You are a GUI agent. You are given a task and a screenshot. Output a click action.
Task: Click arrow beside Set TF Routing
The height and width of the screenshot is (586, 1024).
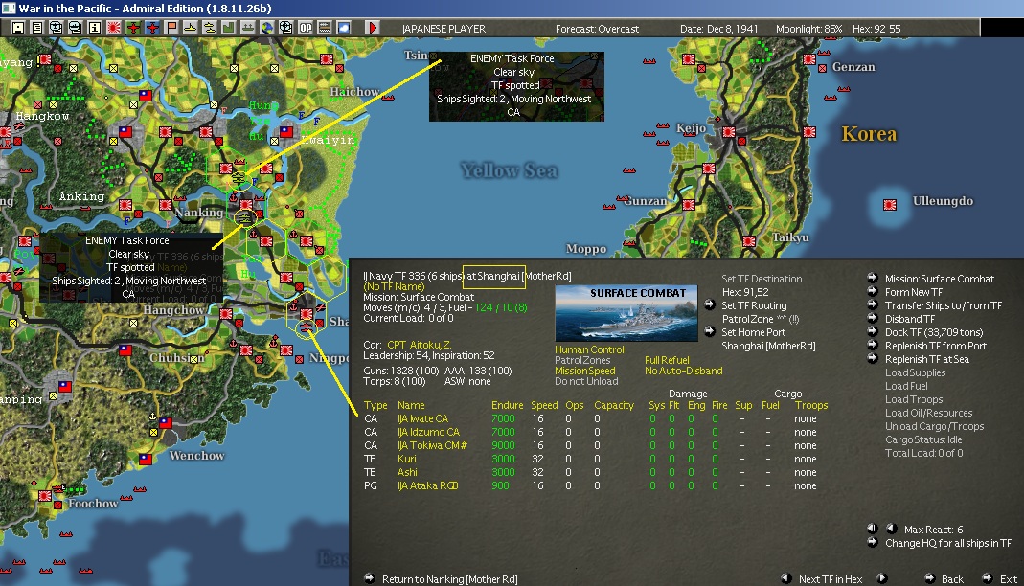coord(710,304)
